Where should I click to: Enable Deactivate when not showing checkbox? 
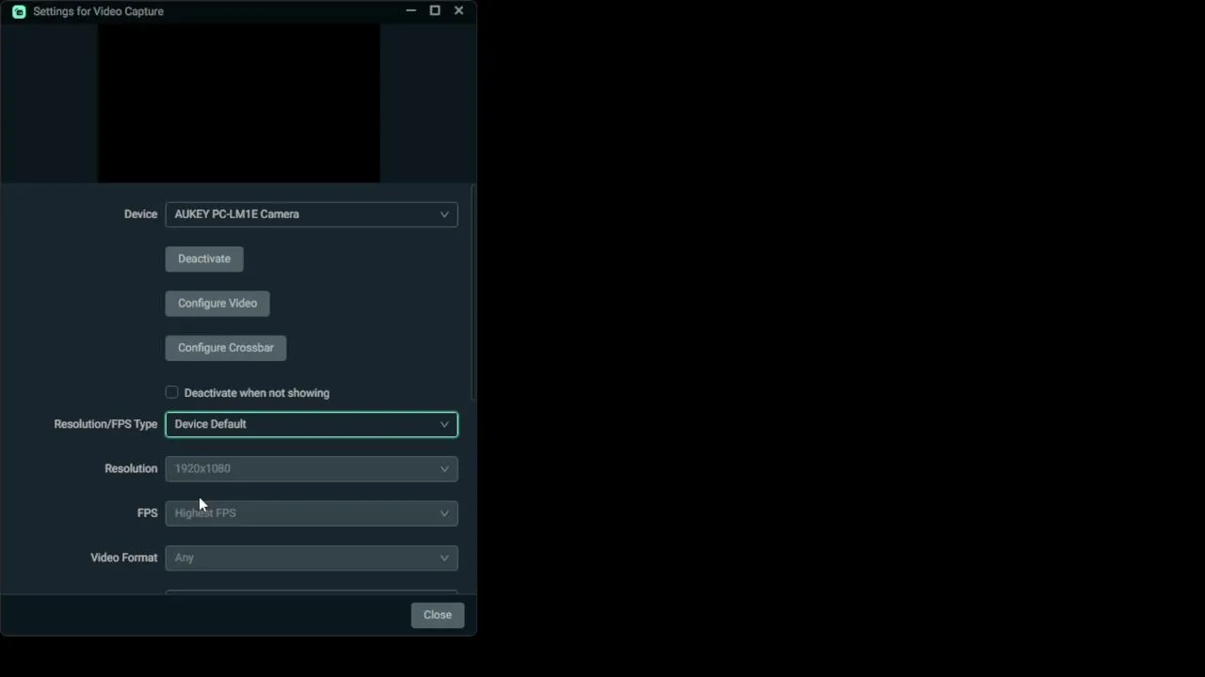click(171, 392)
